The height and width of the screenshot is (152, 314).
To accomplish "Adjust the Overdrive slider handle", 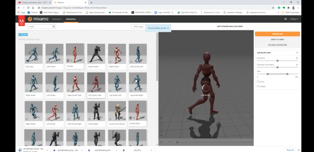I will pos(278,60).
